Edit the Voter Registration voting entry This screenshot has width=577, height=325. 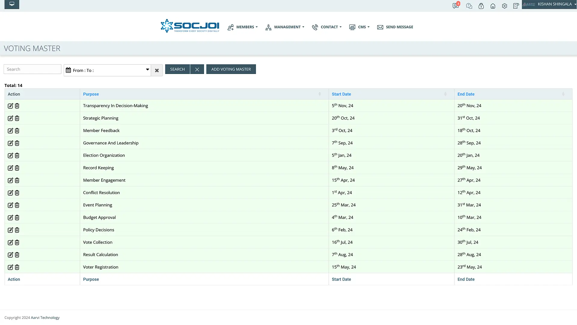tap(10, 267)
